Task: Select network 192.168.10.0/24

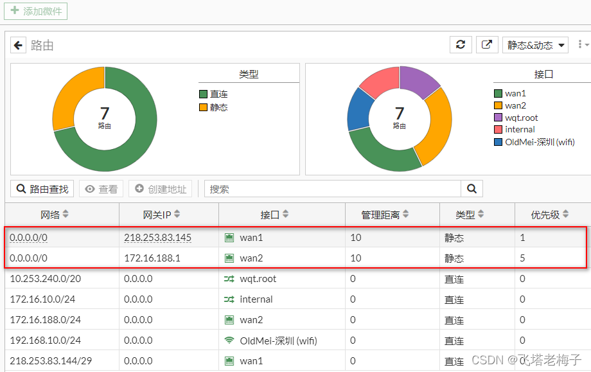Action: coord(45,341)
